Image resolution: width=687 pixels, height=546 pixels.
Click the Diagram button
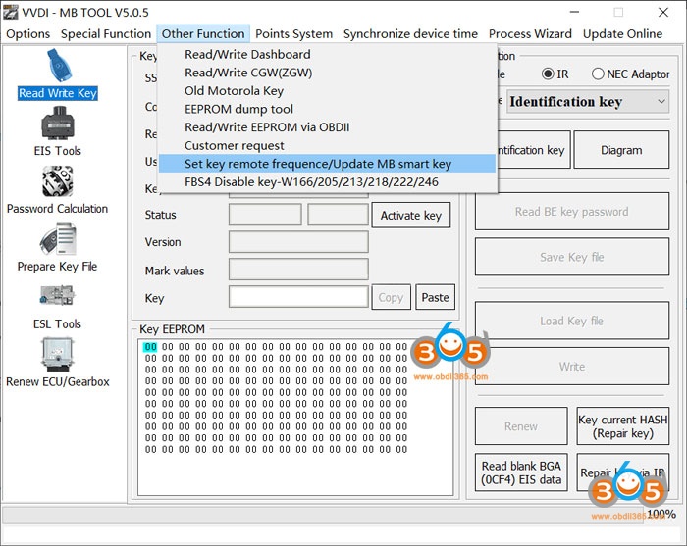[621, 150]
